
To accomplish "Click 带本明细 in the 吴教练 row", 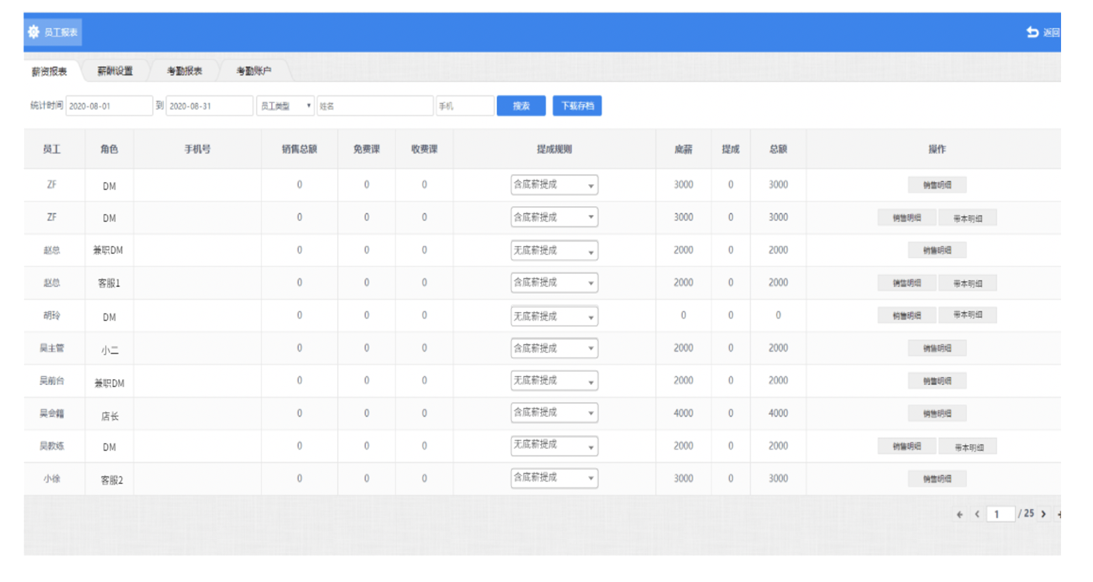I will (x=968, y=447).
